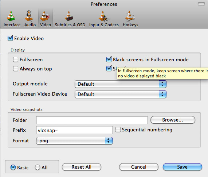The height and width of the screenshot is (177, 208).
Task: Open the Fullscreen Video Device dropdown
Action: click(x=121, y=95)
